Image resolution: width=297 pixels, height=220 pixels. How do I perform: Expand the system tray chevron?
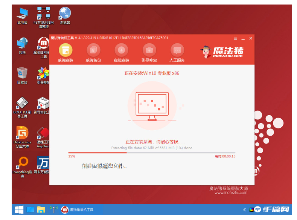(x=244, y=210)
